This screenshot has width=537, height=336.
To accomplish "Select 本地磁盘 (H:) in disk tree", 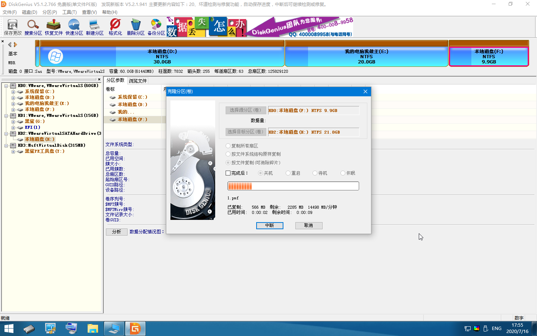I will (x=40, y=139).
